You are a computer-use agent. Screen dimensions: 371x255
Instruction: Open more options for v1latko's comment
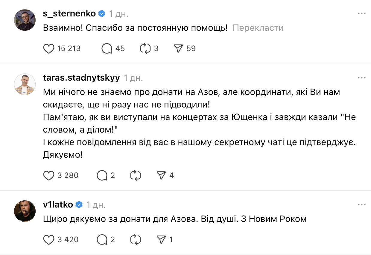[362, 205]
